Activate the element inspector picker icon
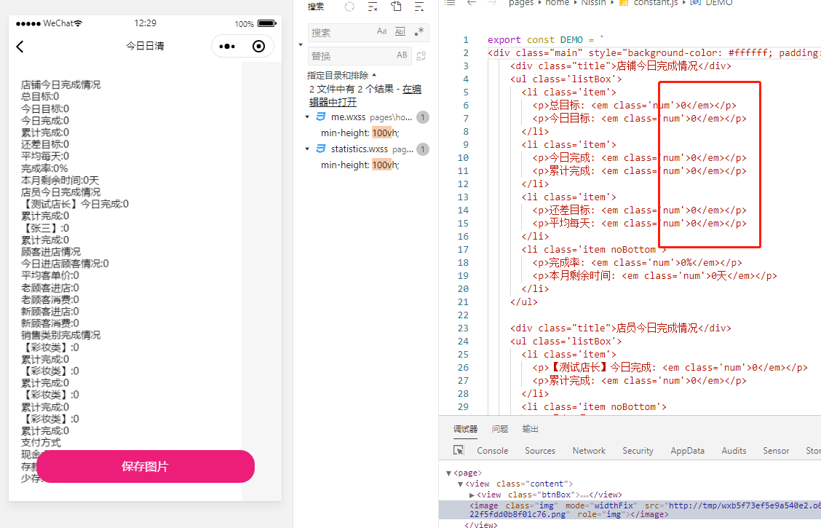 tap(458, 450)
